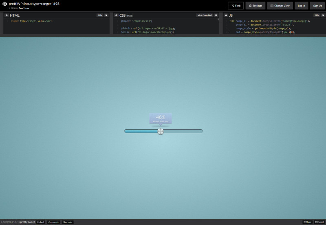This screenshot has height=225, width=326.
Task: Show the keyboard Shortcuts panel
Action: click(x=68, y=222)
